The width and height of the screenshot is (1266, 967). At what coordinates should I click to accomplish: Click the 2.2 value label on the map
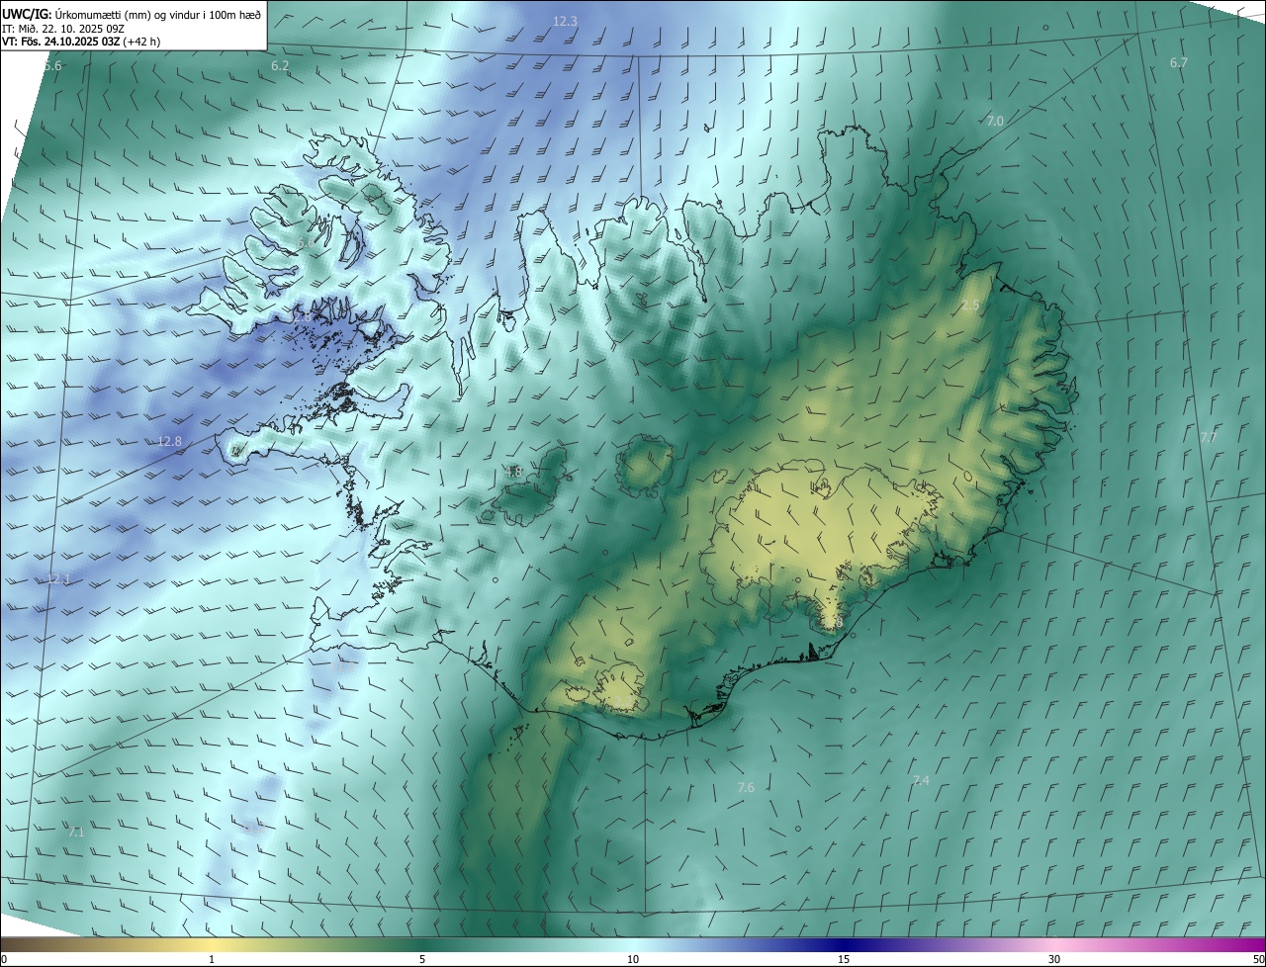pyautogui.click(x=623, y=701)
